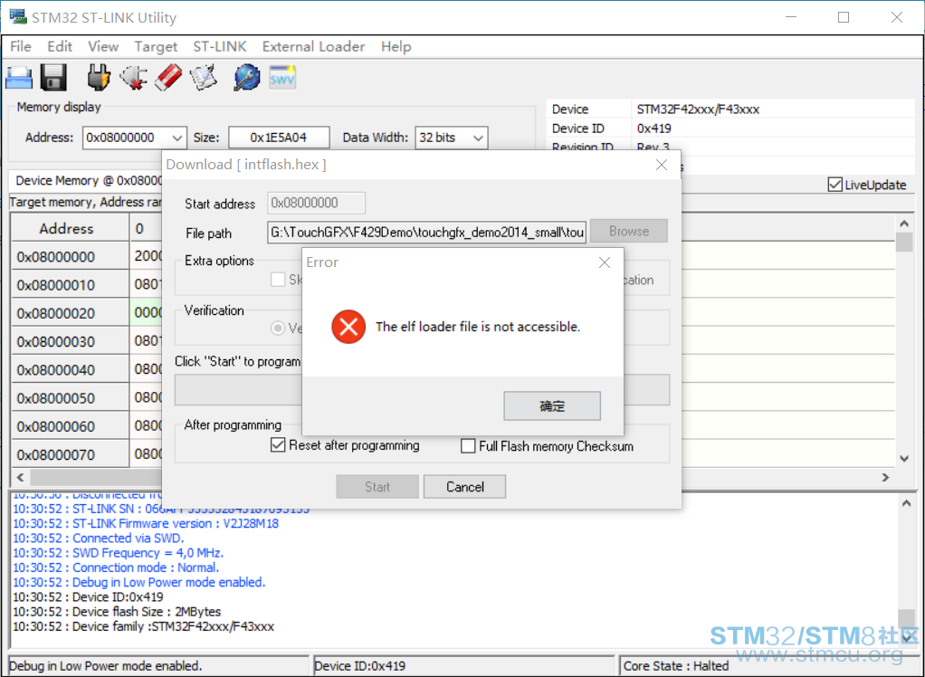
Task: Click the Cancel button
Action: point(465,487)
